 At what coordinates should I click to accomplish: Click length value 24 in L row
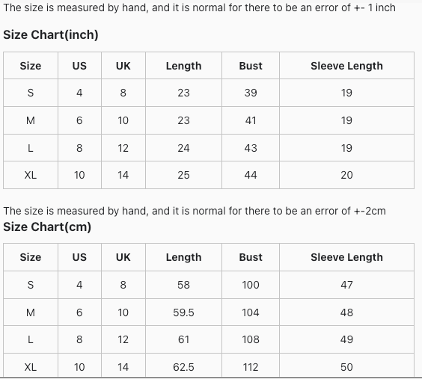pos(183,148)
